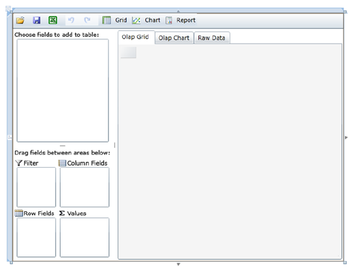Screen dimensions: 349x267
Task: Click inside the Column Fields area
Action: [85, 187]
